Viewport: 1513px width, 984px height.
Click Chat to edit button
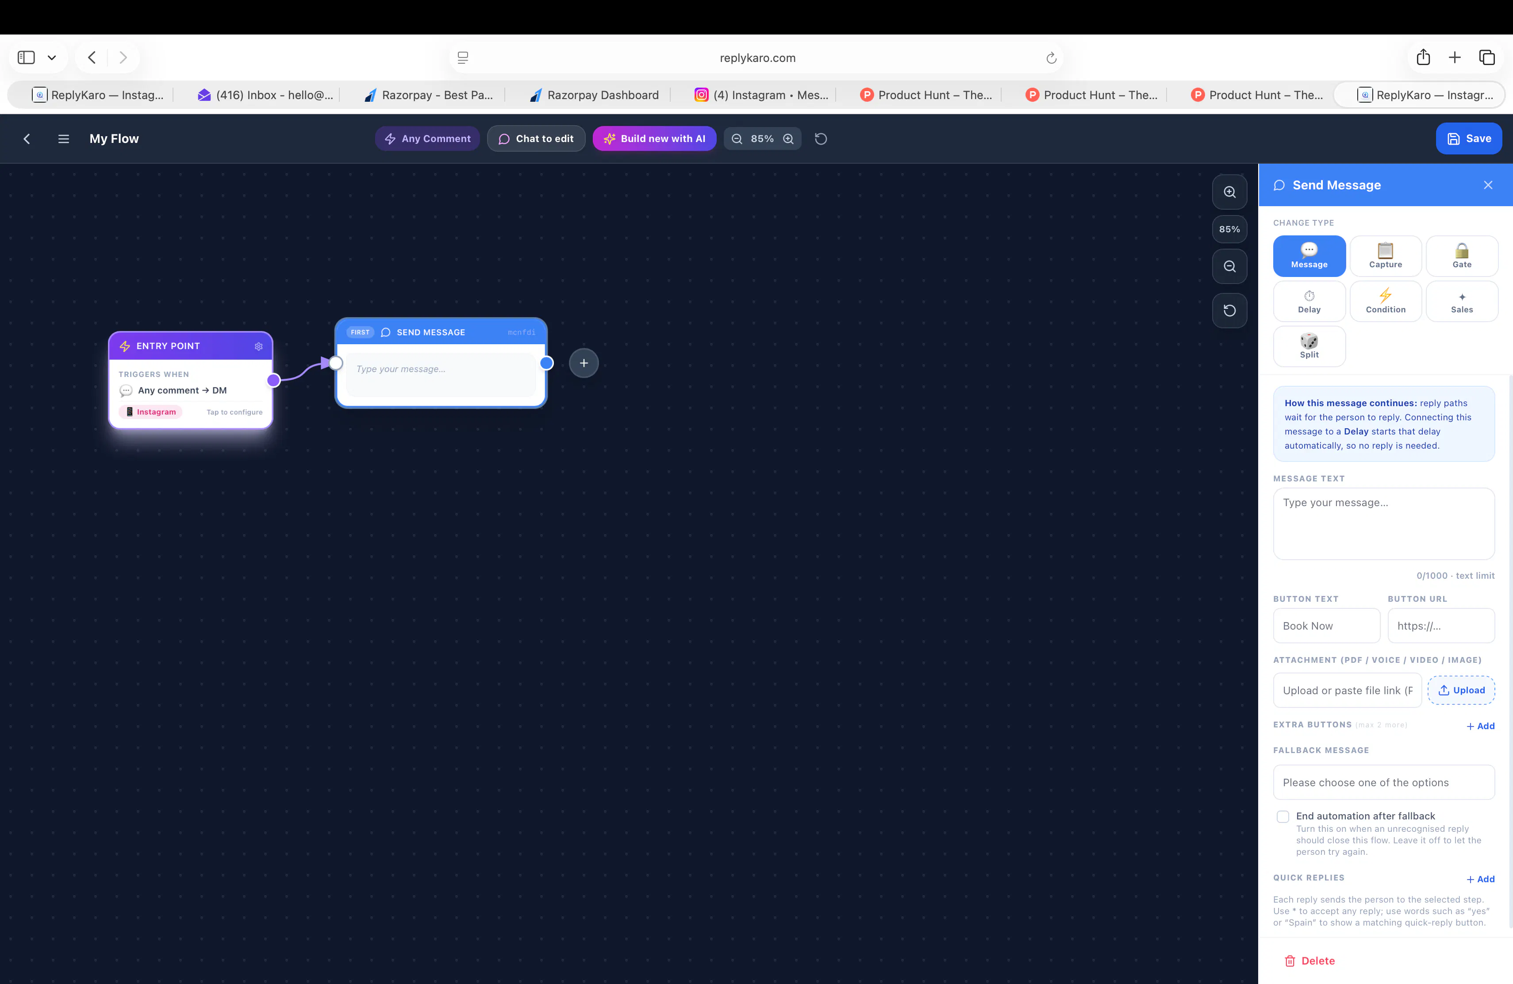click(x=536, y=138)
